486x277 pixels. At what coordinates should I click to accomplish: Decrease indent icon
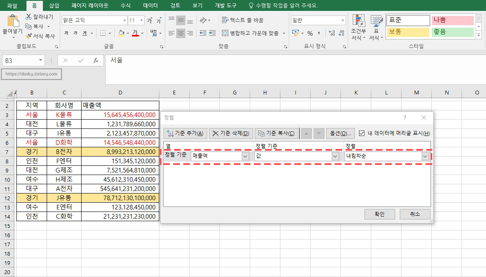(203, 33)
